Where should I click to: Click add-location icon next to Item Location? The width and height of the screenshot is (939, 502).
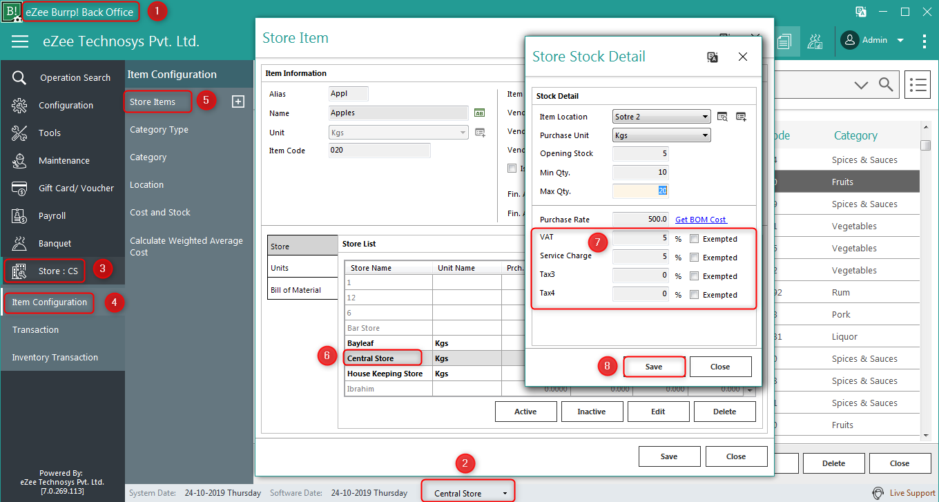(742, 117)
